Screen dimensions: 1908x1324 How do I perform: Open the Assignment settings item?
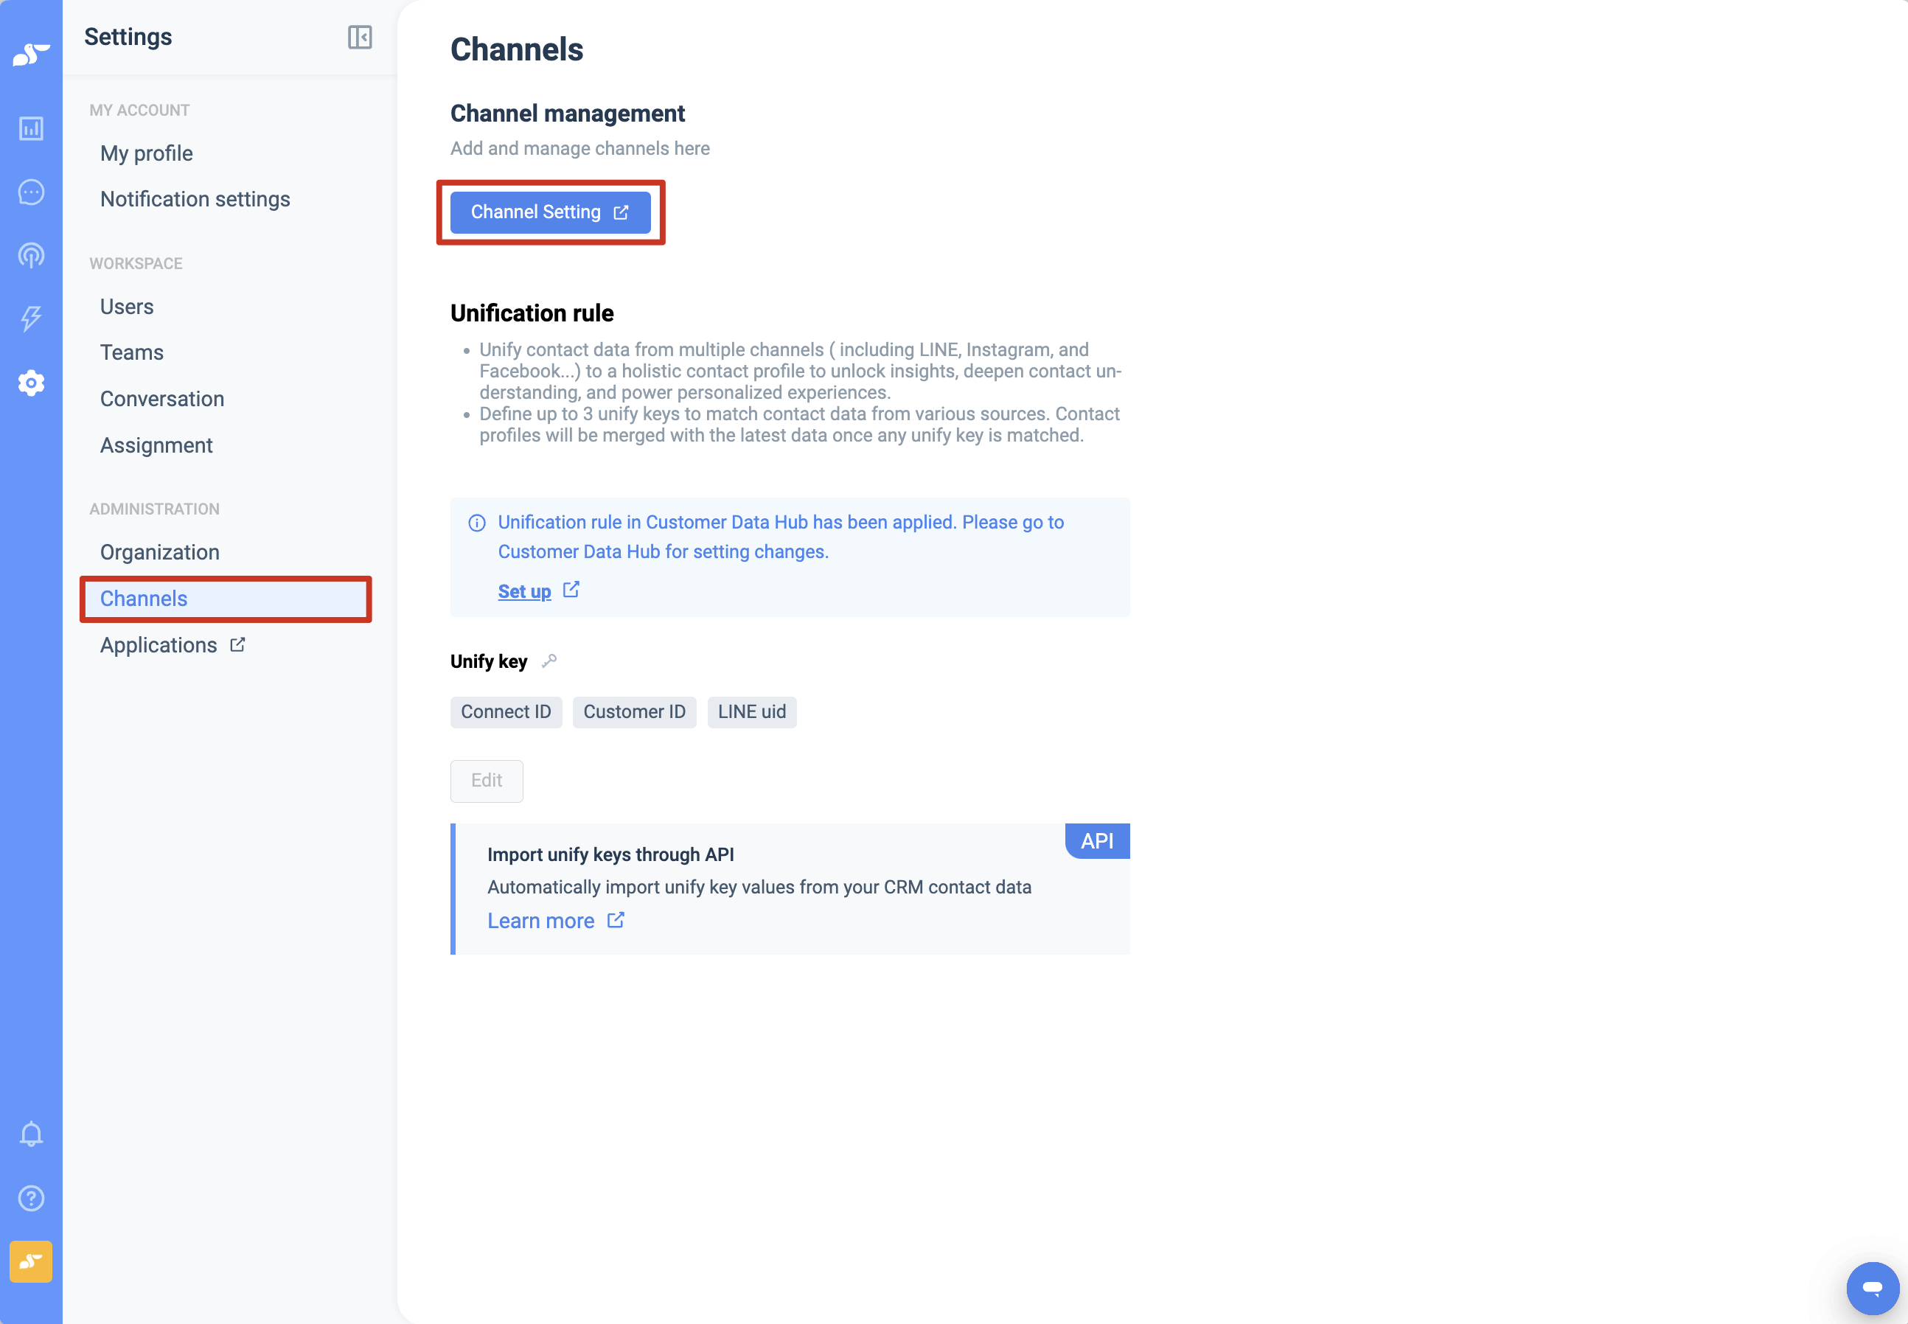(x=156, y=445)
